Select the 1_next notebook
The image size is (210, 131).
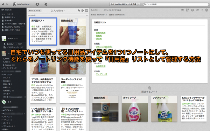pyautogui.click(x=7, y=62)
